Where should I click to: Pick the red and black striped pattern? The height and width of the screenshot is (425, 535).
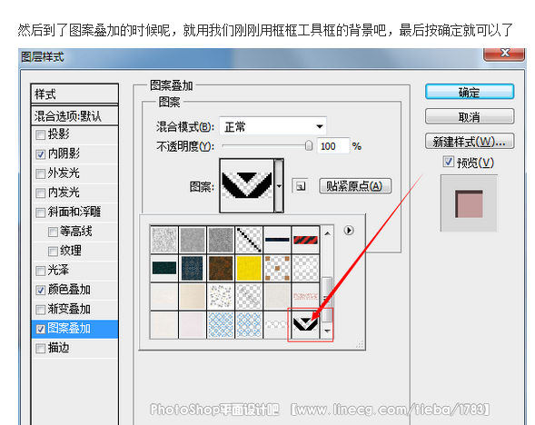point(305,240)
